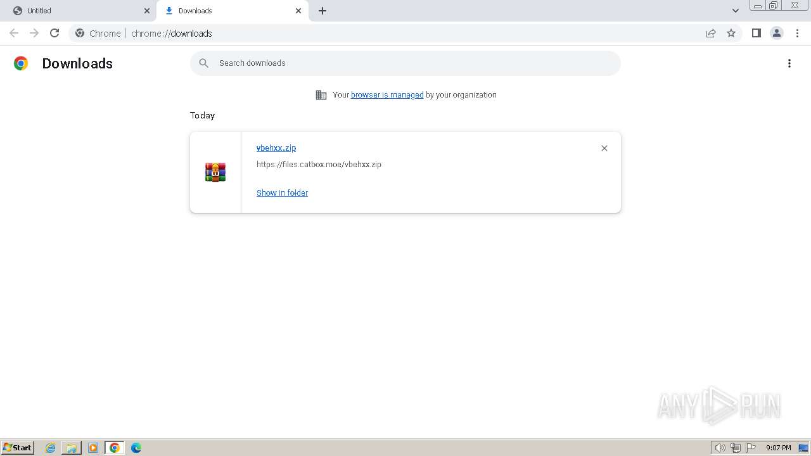
Task: Toggle the side panel icon
Action: click(756, 33)
